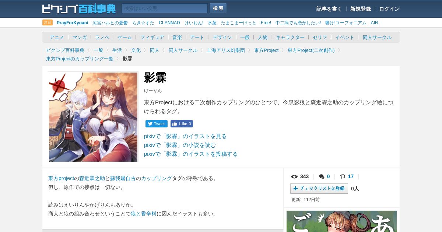
Task: Select the フィギュア category menu item
Action: point(152,38)
